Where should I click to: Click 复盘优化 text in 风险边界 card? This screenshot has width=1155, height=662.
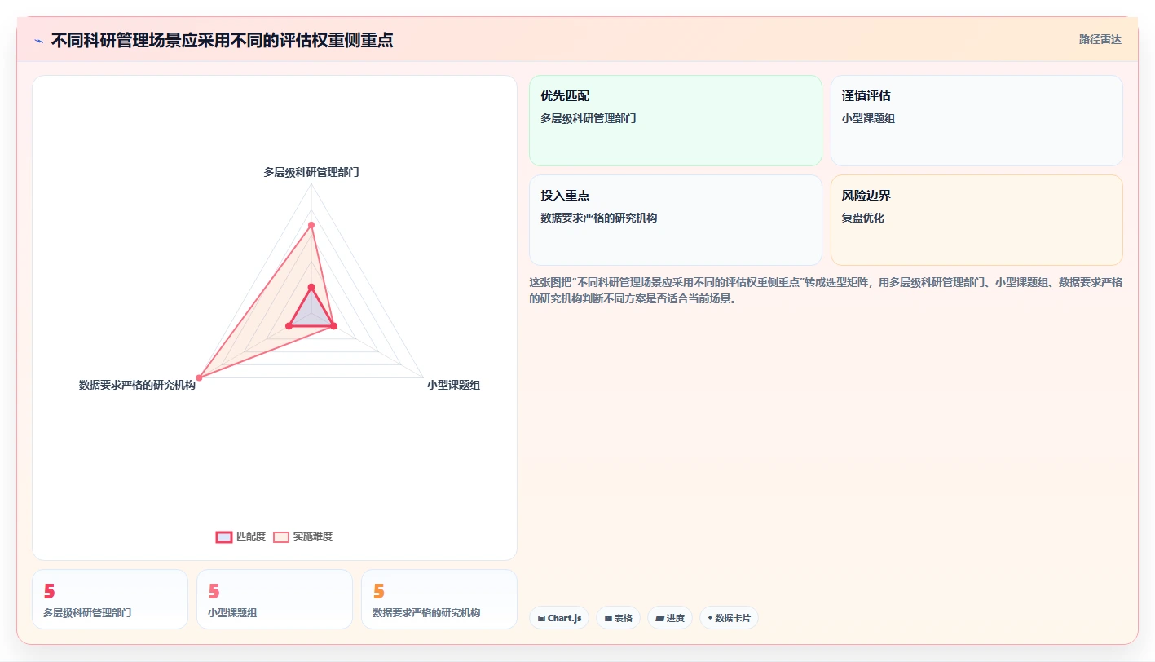pos(863,218)
